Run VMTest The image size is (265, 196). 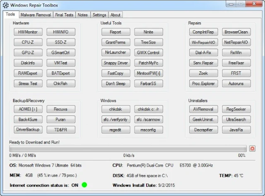[x=61, y=63]
